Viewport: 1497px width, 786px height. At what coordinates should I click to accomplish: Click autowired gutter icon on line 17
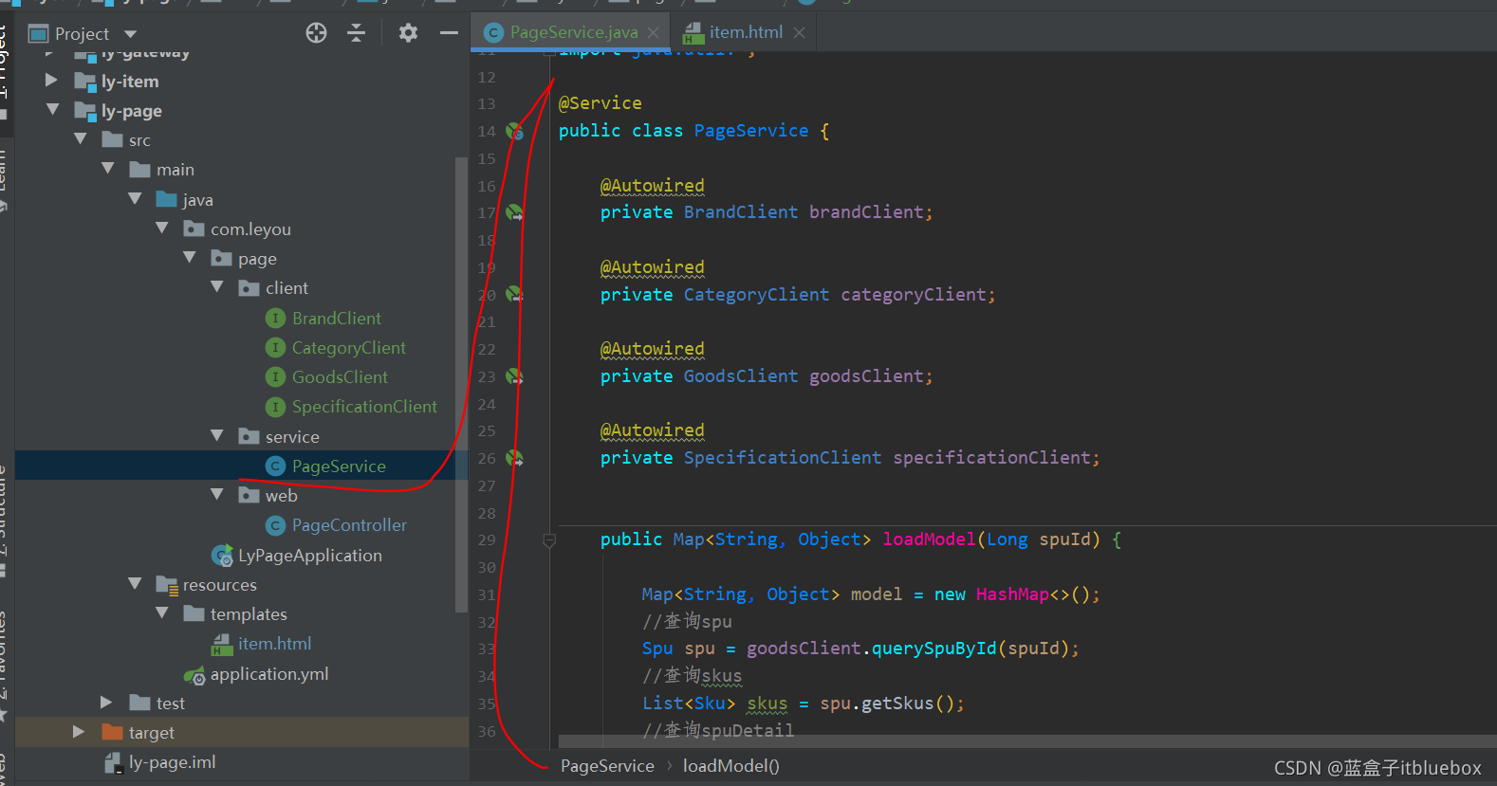(514, 212)
